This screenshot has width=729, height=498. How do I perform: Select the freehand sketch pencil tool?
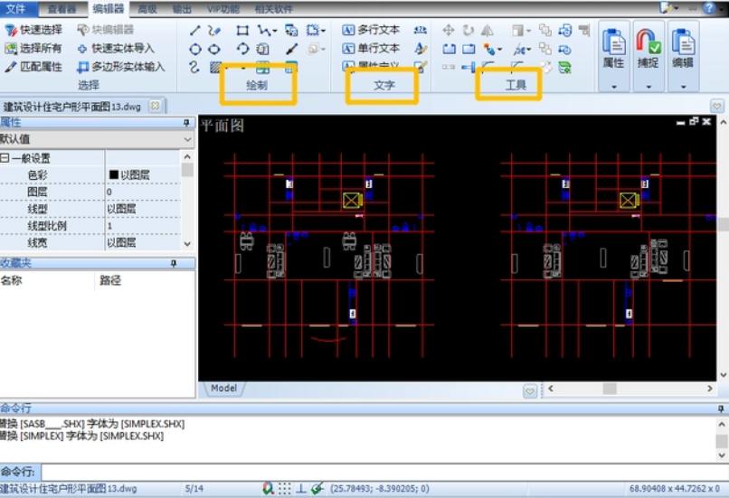click(x=213, y=31)
